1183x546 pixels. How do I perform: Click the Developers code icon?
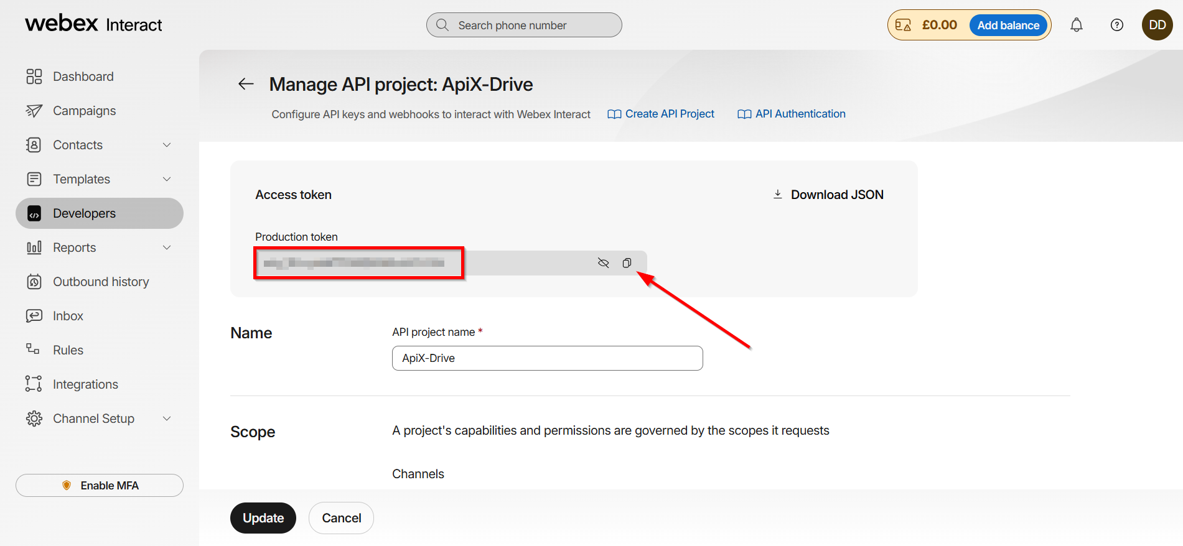point(34,213)
